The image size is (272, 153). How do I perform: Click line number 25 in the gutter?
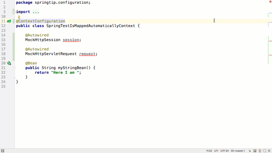click(x=3, y=87)
